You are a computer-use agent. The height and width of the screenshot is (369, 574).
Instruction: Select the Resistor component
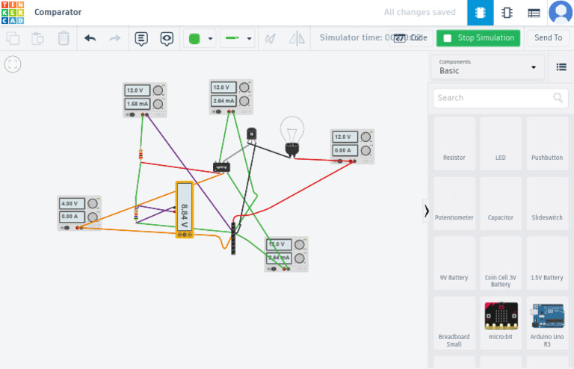pos(454,143)
